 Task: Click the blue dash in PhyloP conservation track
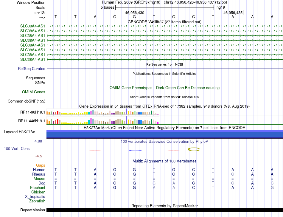coord(135,151)
